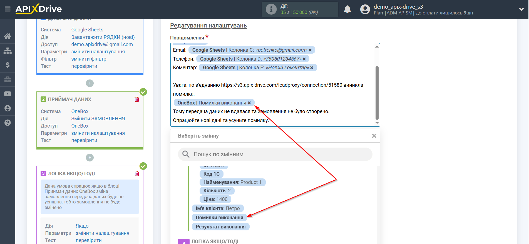
Task: Click змінити налаштування in logic block
Action: [x=102, y=233]
